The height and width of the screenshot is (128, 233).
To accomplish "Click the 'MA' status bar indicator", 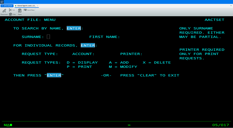I will point(7,125).
